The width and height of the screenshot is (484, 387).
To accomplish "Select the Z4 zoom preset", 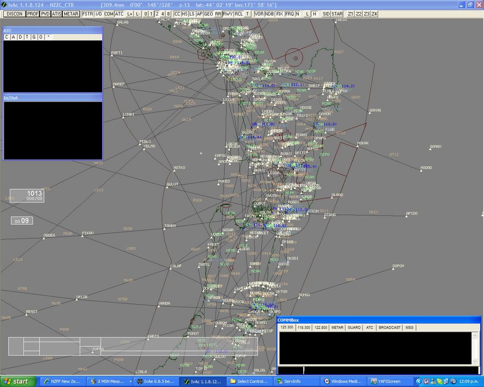I will (x=374, y=14).
